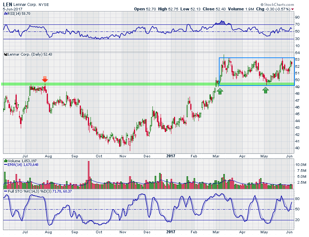The width and height of the screenshot is (309, 237).
Task: Click the Lennar Corp. (Daily) legend icon
Action: 5,54
